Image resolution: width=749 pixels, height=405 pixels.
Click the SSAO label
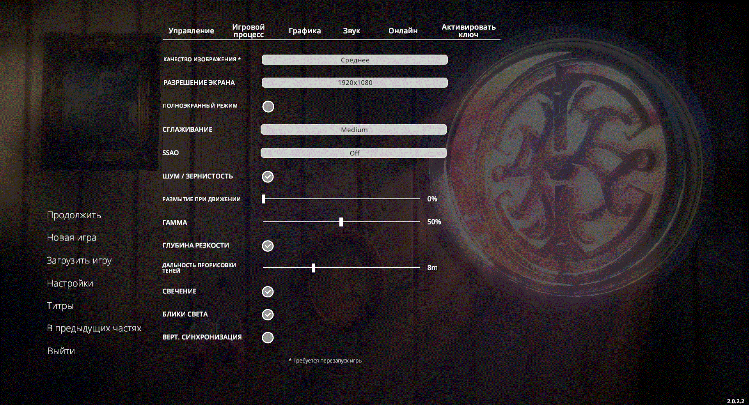coord(170,153)
